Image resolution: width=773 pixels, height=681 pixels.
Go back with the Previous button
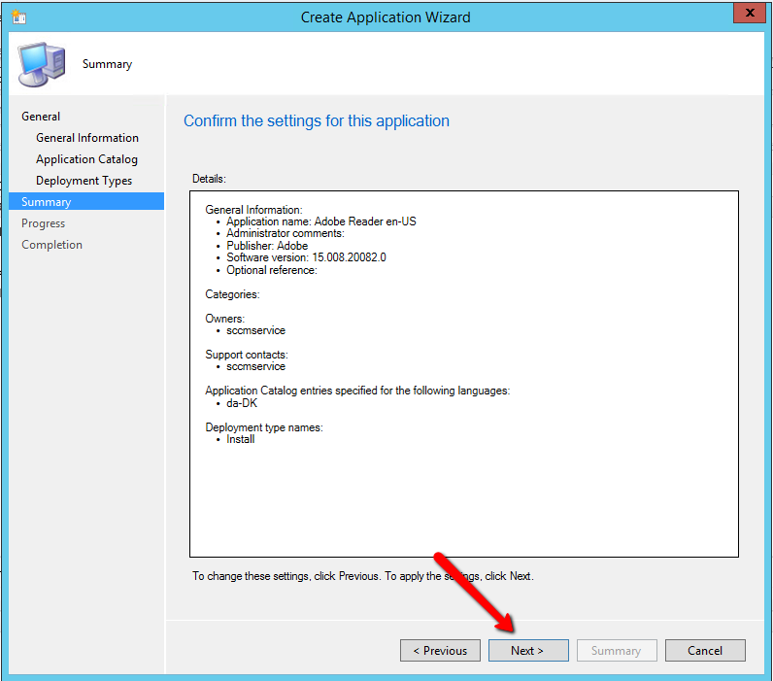pyautogui.click(x=440, y=651)
